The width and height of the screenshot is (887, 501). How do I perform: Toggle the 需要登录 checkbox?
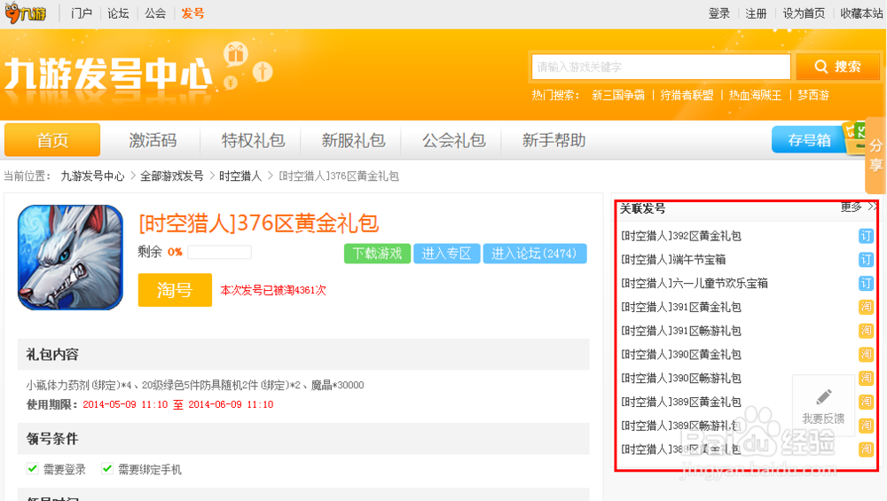coord(33,468)
